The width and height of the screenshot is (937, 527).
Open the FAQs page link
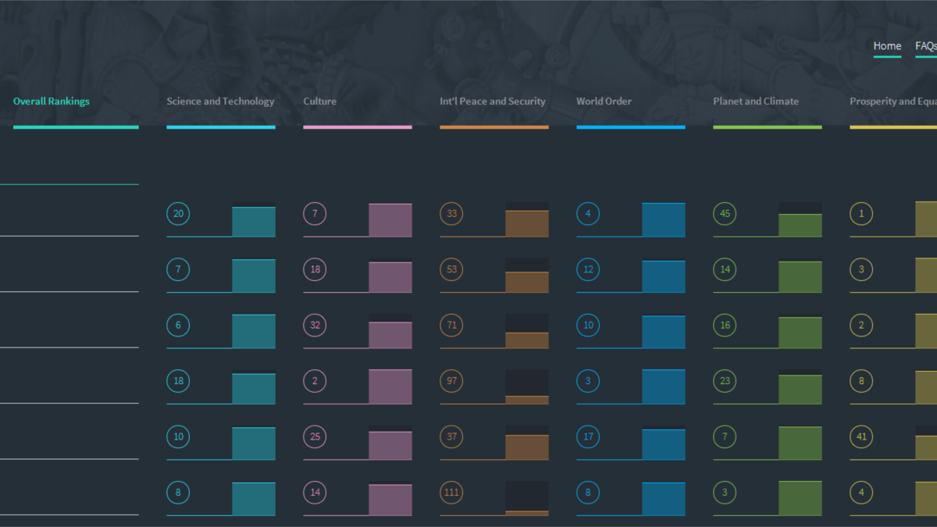pos(926,46)
